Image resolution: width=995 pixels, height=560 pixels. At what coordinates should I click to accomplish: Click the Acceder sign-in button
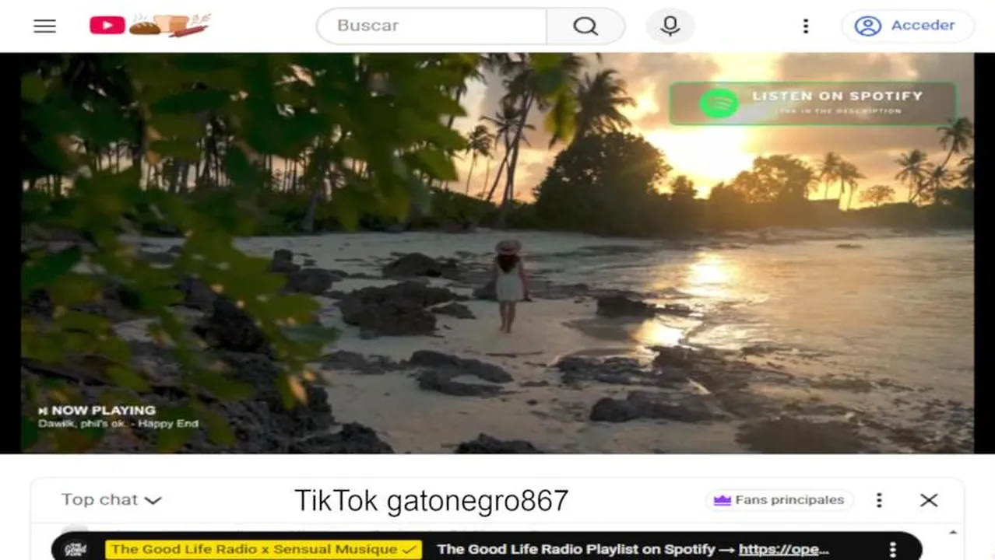click(x=907, y=26)
